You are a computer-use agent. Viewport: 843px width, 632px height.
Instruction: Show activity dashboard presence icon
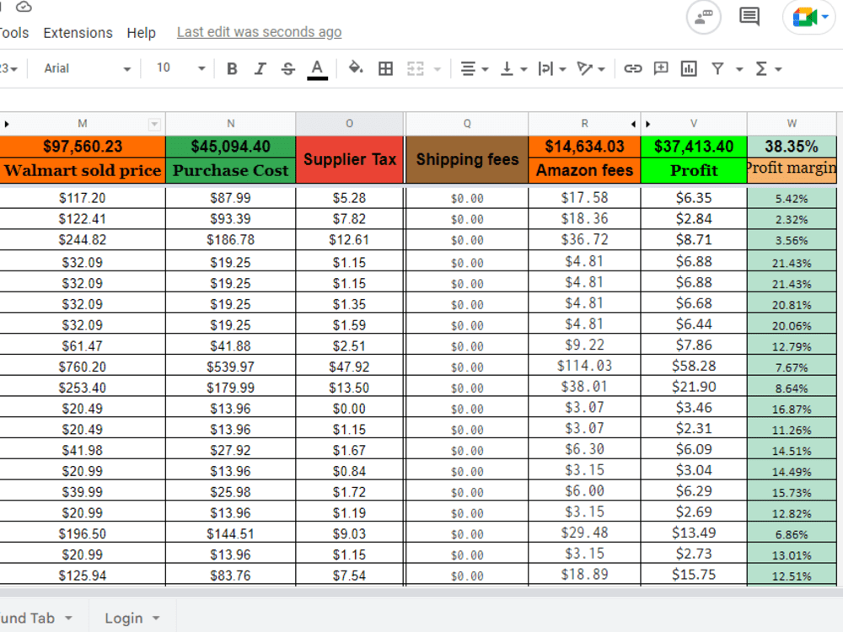click(x=703, y=17)
